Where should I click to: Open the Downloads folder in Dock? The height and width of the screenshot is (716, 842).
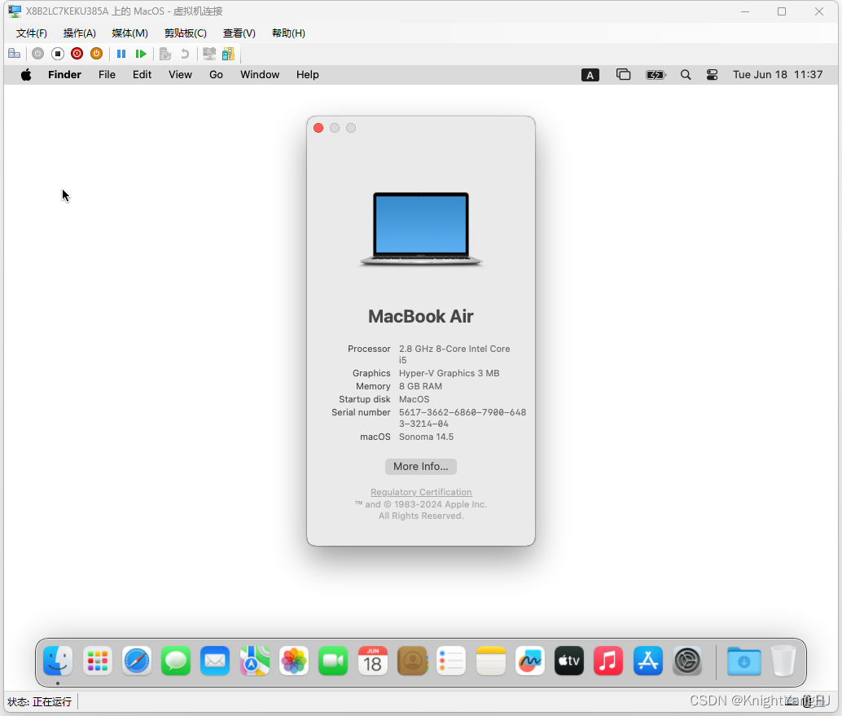pos(743,661)
